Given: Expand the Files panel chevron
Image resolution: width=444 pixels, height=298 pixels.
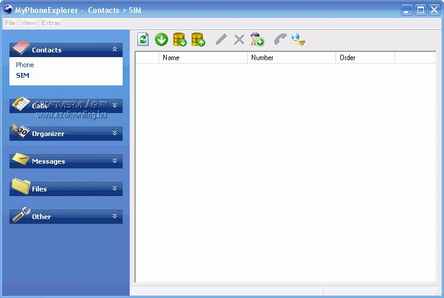Looking at the screenshot, I should pyautogui.click(x=114, y=188).
